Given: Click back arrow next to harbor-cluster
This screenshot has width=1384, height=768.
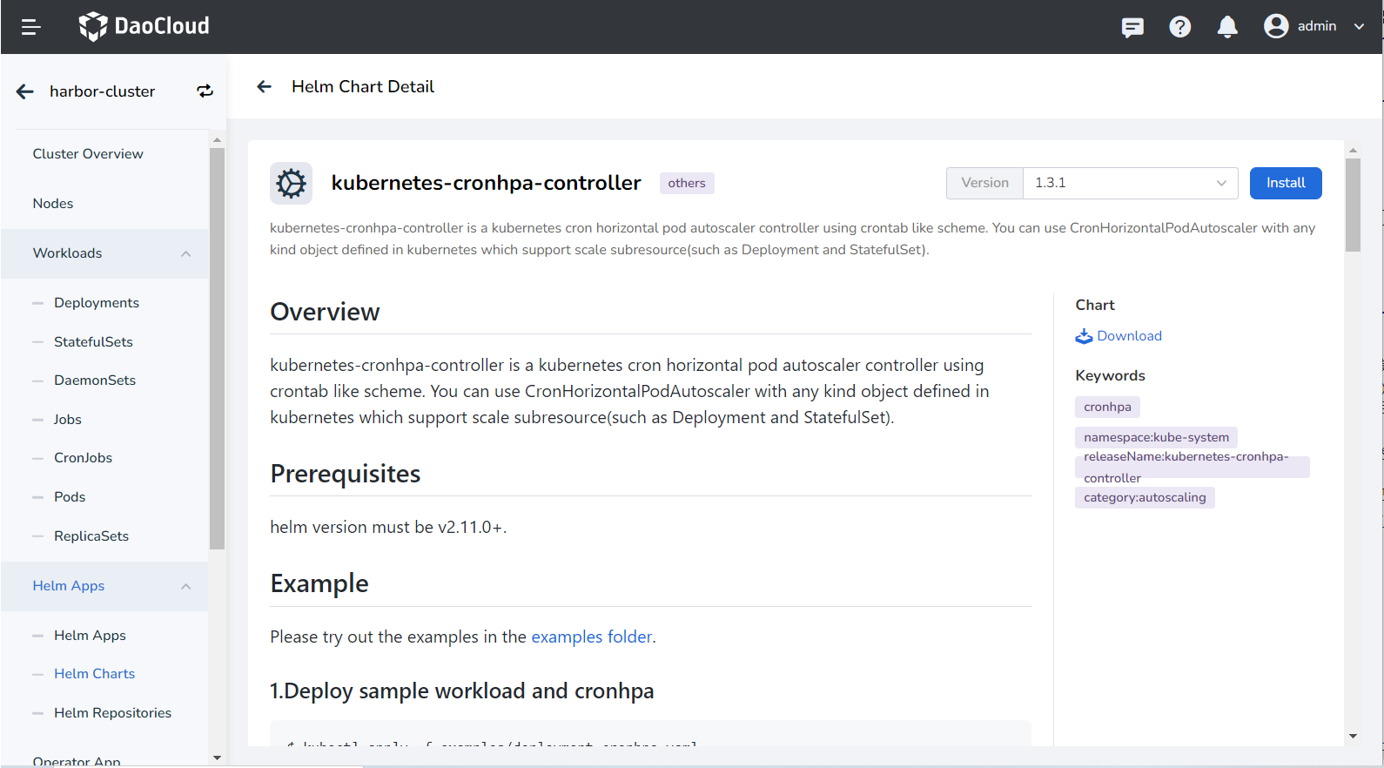Looking at the screenshot, I should 25,91.
